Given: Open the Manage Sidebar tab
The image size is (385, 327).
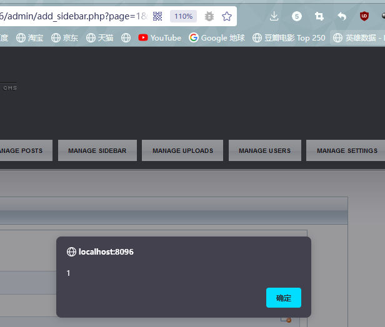Looking at the screenshot, I should click(97, 150).
